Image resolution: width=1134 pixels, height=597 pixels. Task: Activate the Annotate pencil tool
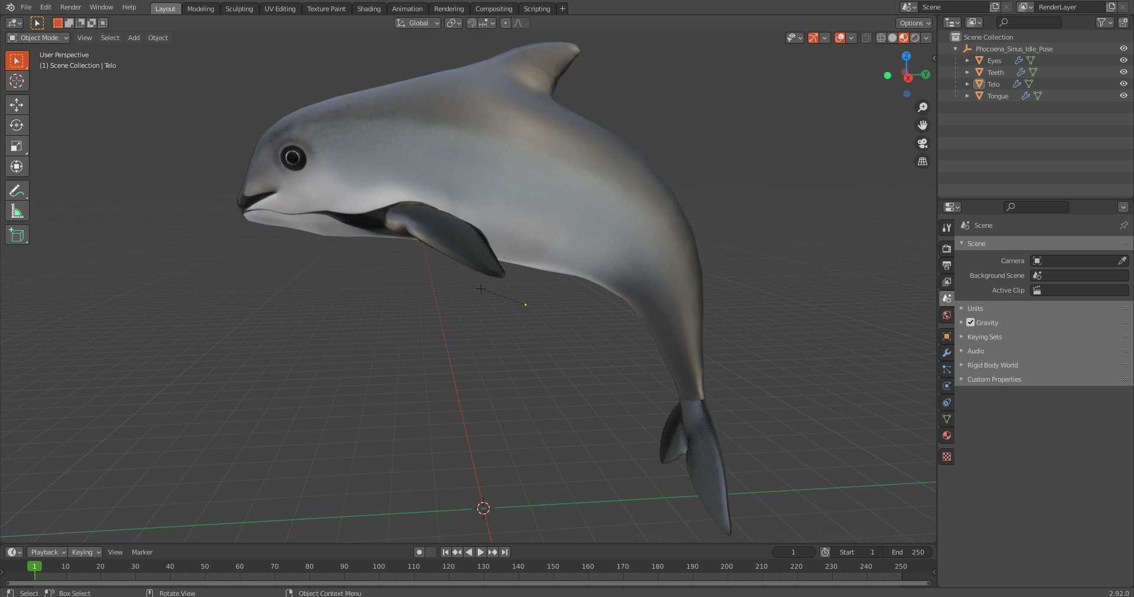pyautogui.click(x=17, y=191)
